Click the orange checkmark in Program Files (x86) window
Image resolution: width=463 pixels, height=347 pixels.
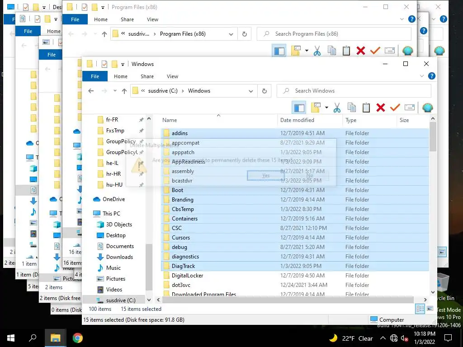375,51
